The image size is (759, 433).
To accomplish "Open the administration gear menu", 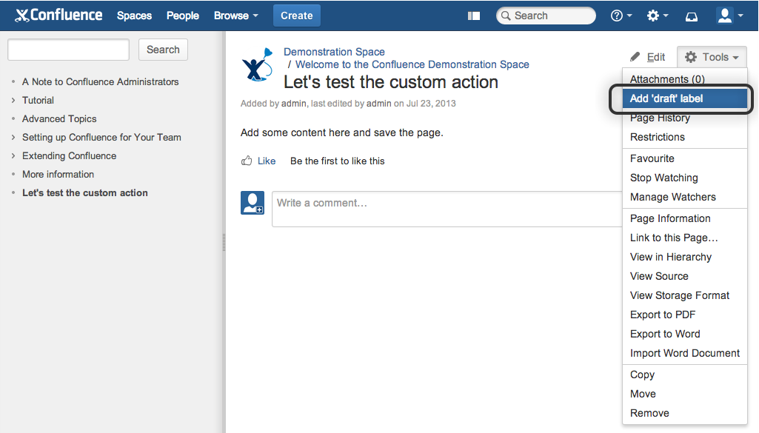I will [x=657, y=16].
